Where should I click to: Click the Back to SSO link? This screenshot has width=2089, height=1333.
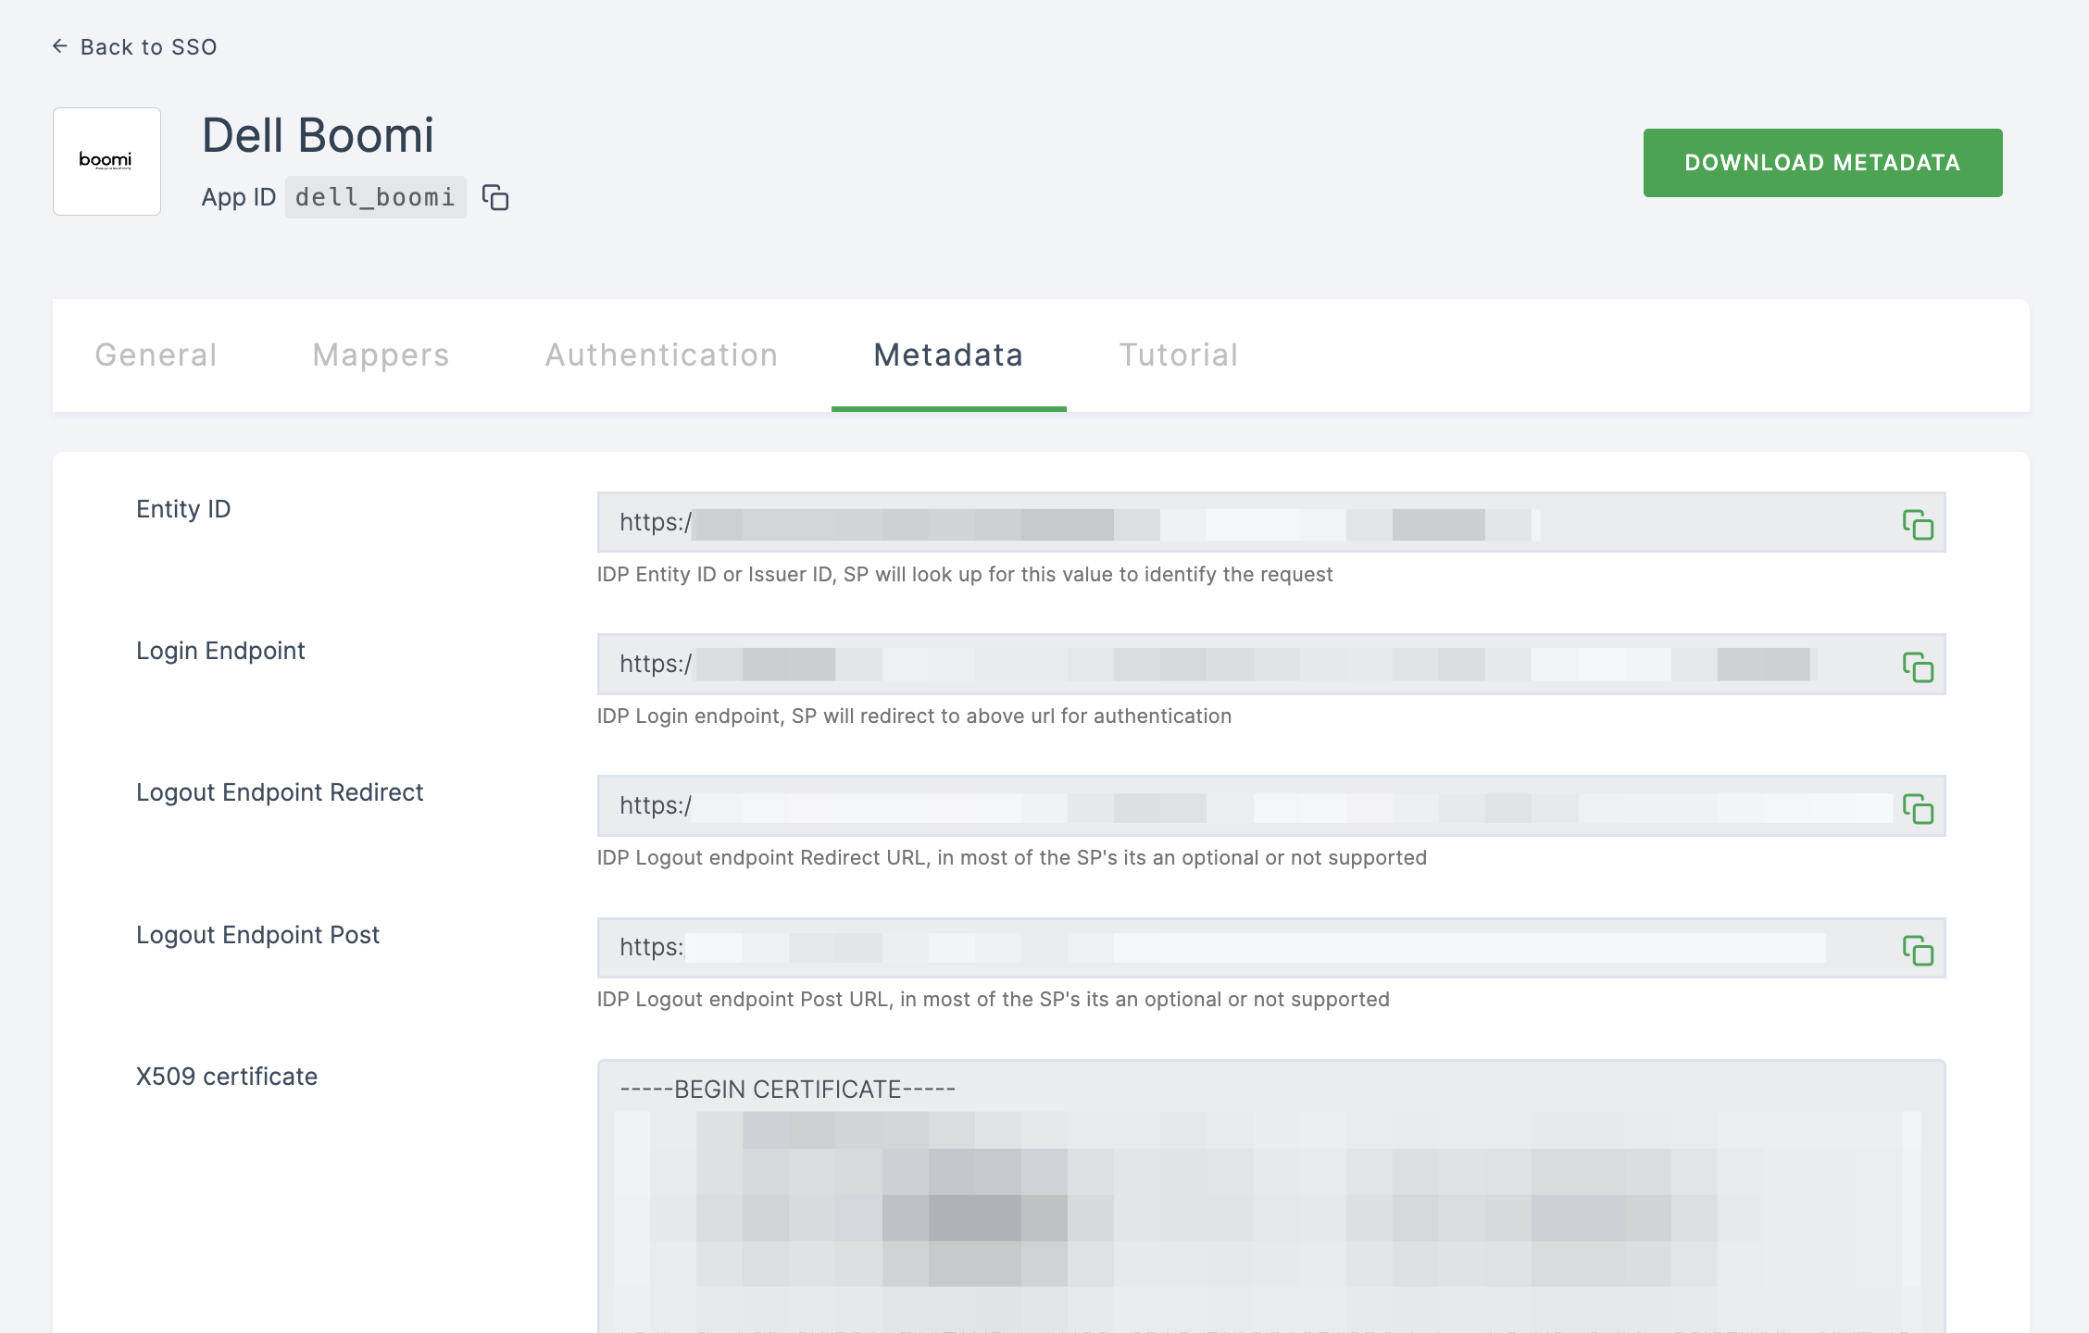137,47
